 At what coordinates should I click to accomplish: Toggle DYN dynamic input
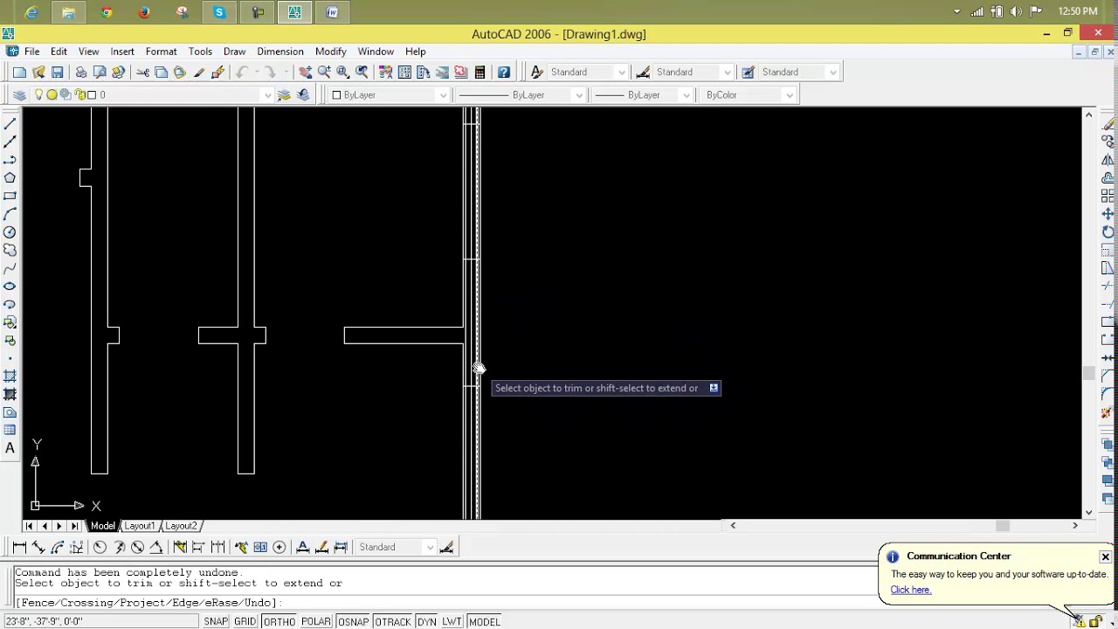tap(426, 622)
